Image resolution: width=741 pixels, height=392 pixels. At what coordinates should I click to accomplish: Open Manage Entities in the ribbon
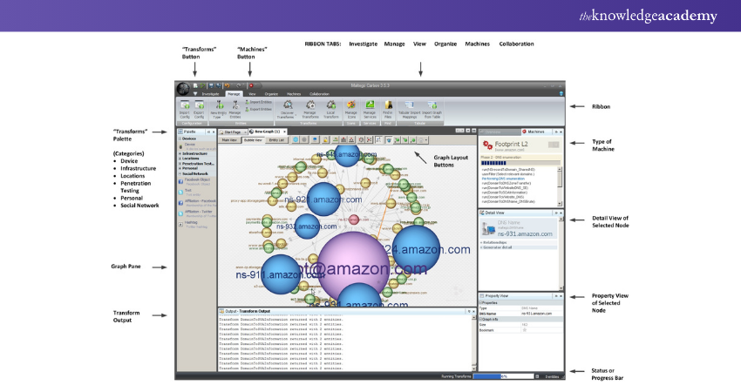click(235, 109)
